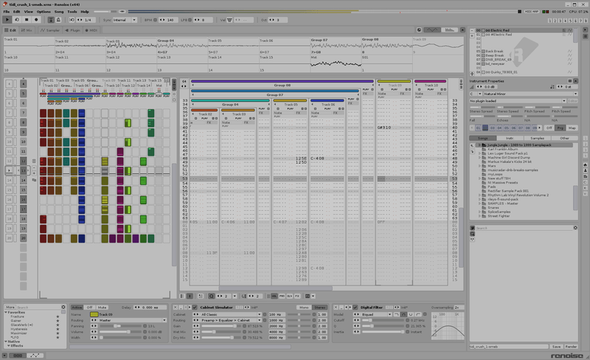
Task: Click the home directory icon in browser
Action: click(x=585, y=165)
